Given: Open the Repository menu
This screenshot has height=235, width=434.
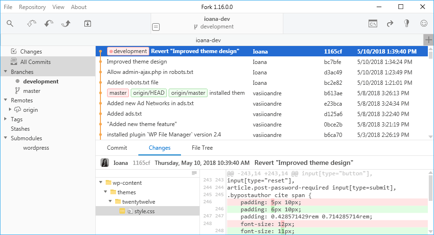Looking at the screenshot, I should pos(32,7).
